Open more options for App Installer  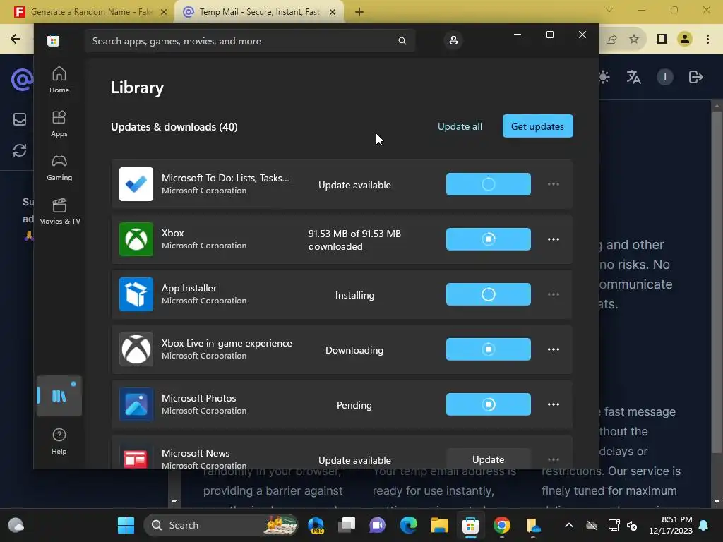(x=554, y=294)
